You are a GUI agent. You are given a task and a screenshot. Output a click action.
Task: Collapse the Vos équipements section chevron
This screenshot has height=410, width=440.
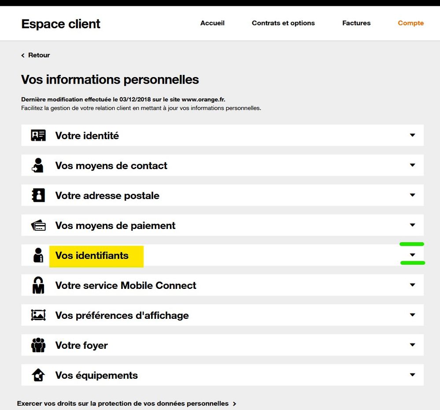point(412,374)
